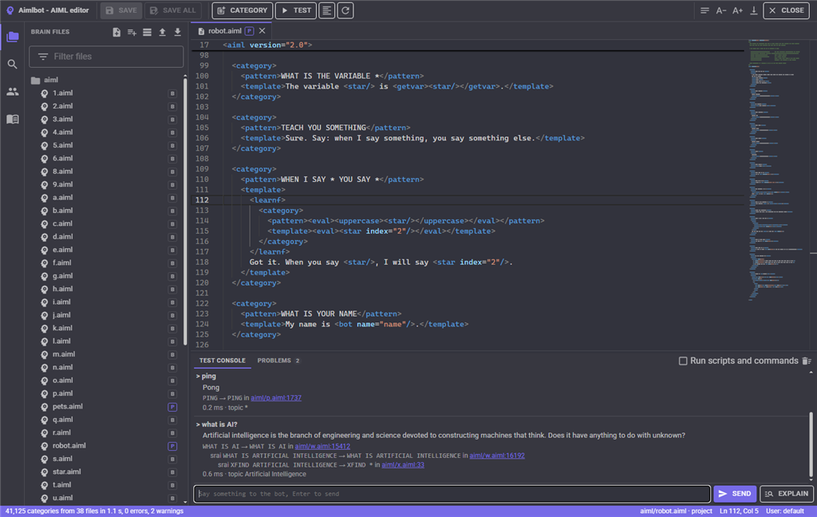
Task: Decrease font size with A- icon
Action: pyautogui.click(x=721, y=10)
